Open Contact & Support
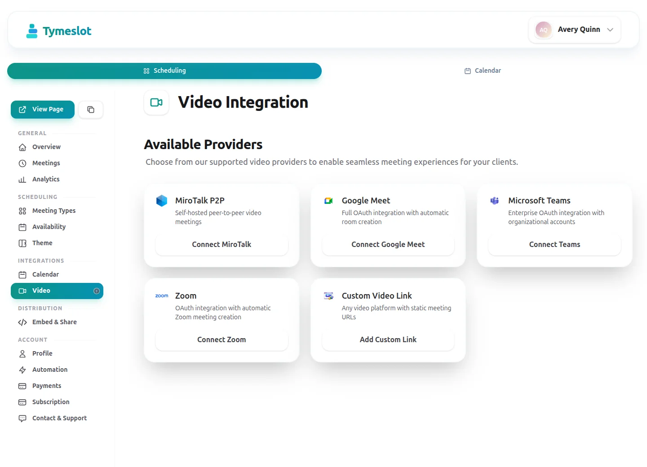Screen dimensions: 647x467 [57, 418]
